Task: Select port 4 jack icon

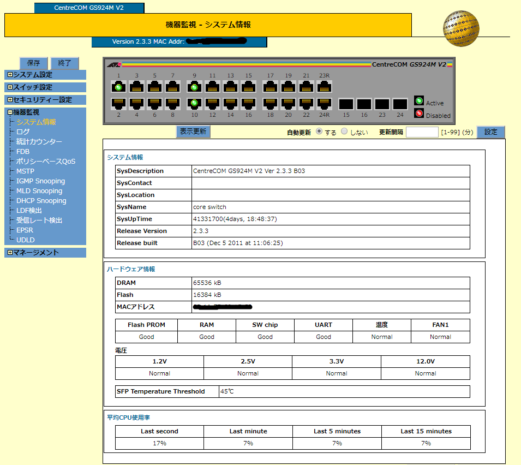Action: (x=136, y=104)
